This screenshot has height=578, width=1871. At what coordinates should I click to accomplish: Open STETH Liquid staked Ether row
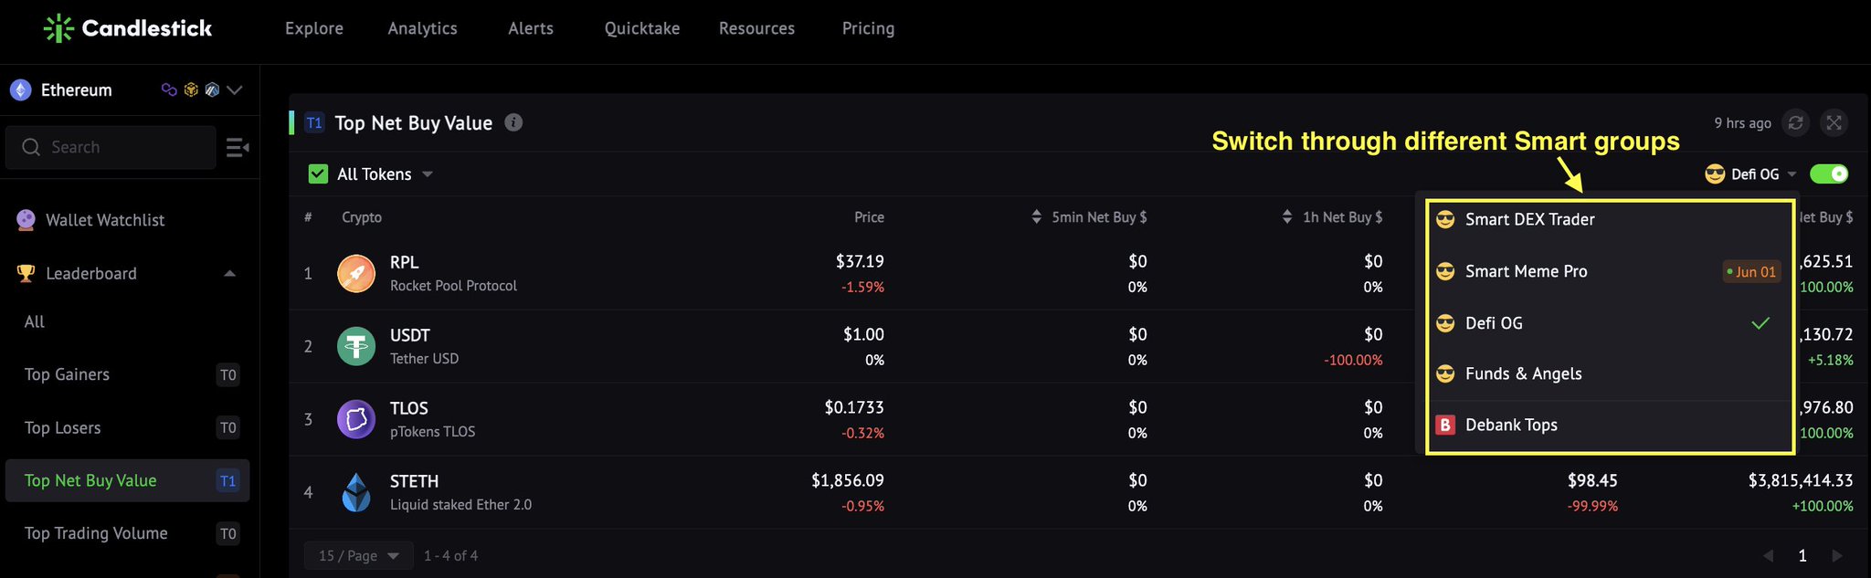(1078, 492)
